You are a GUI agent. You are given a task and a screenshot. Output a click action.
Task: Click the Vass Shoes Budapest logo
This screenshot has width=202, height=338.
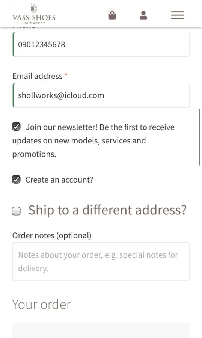point(34,14)
